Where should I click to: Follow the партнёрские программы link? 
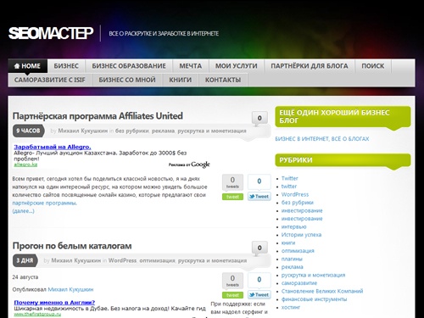point(44,203)
